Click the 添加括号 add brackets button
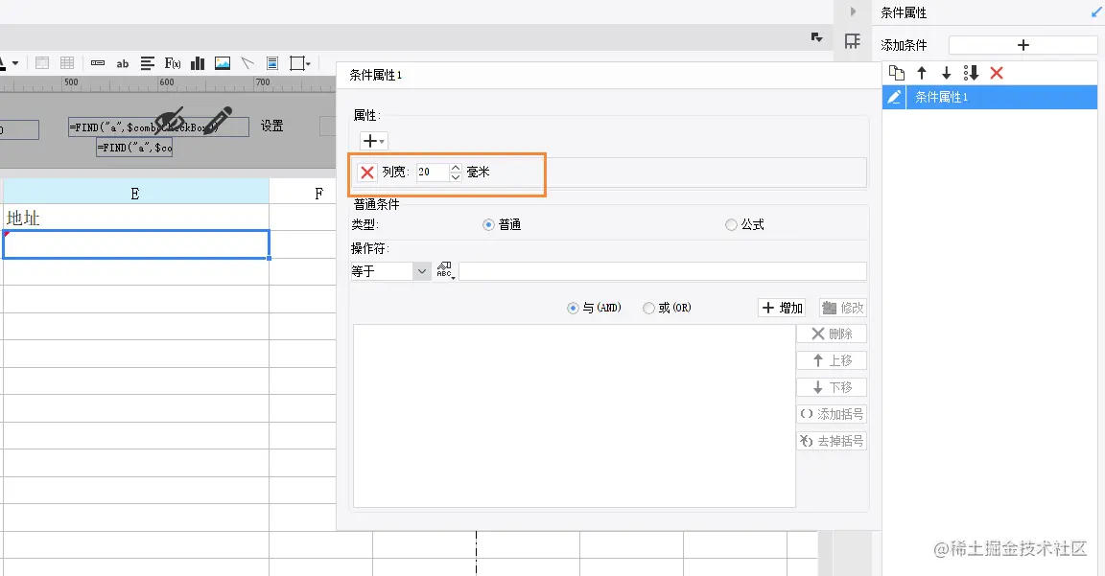The image size is (1105, 576). 832,414
